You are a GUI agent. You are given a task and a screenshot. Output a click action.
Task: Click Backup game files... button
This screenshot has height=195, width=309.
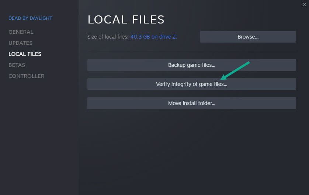coord(191,65)
